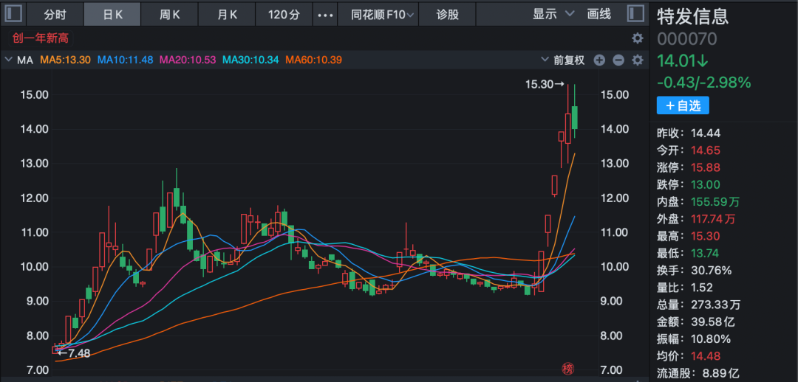The height and width of the screenshot is (382, 798).
Task: Toggle the right sidebar panel icon
Action: coord(635,14)
